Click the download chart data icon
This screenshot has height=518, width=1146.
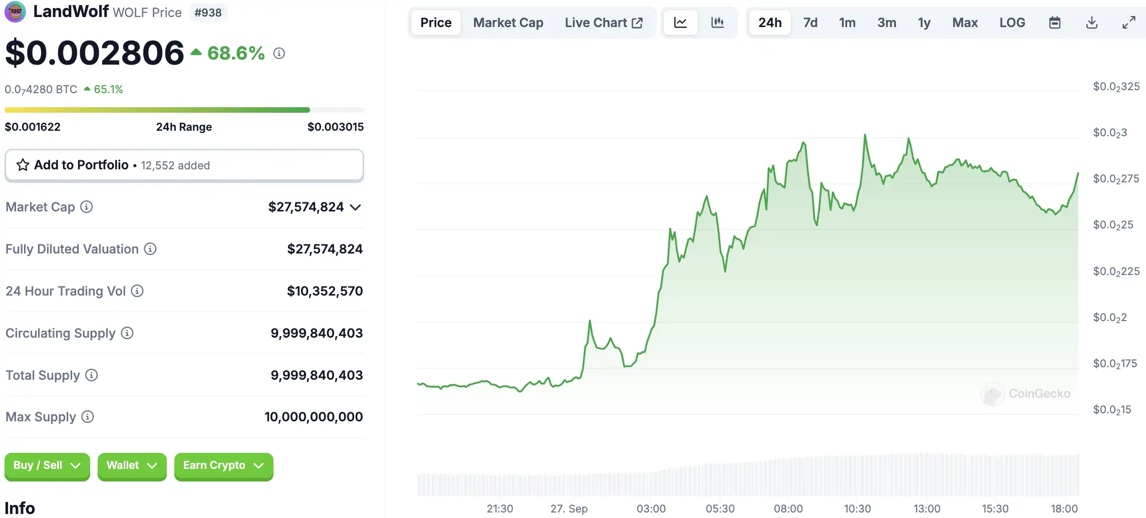[1092, 23]
